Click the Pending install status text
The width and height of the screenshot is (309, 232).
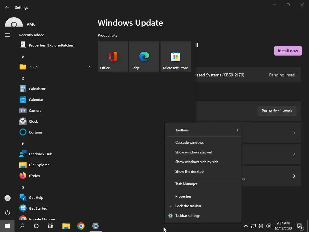[282, 75]
